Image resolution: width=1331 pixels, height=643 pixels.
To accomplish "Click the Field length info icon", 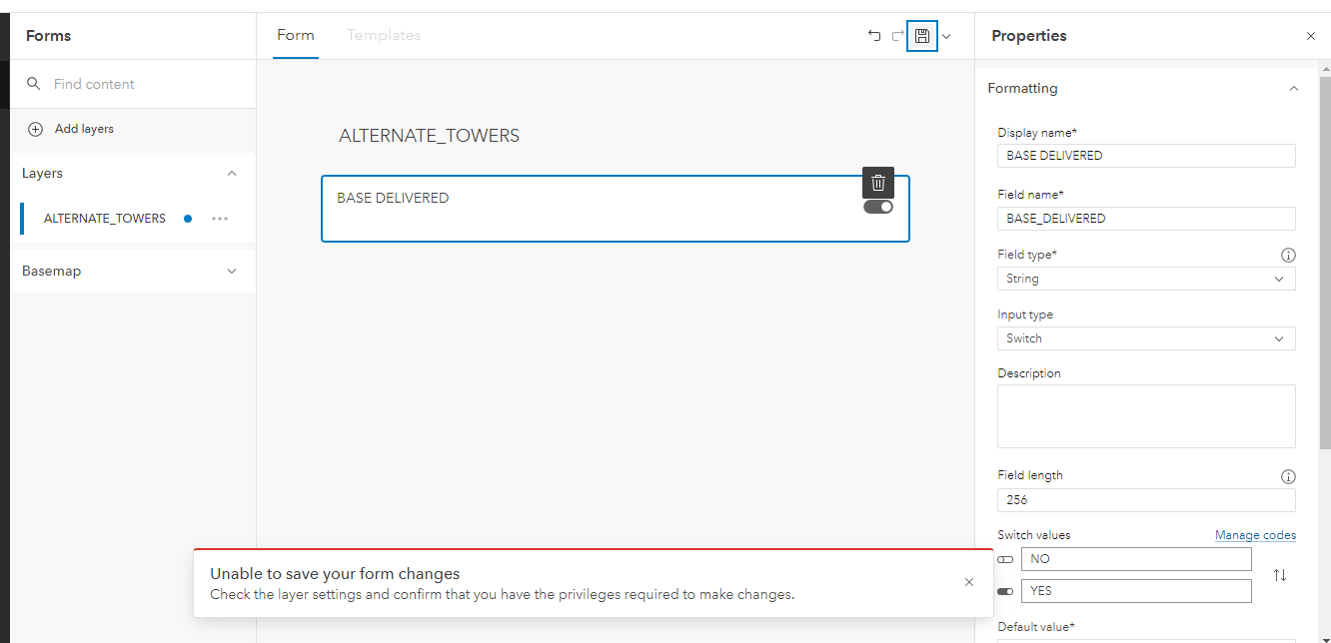I will point(1288,476).
